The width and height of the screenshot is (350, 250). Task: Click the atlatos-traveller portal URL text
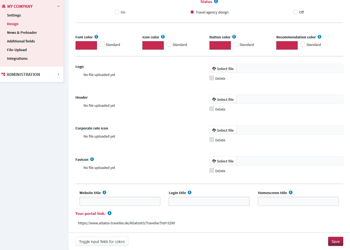(x=127, y=223)
